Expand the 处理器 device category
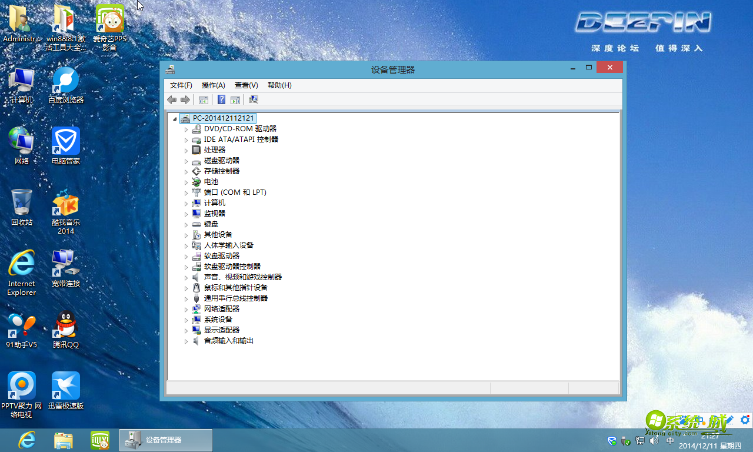The width and height of the screenshot is (753, 452). (186, 149)
